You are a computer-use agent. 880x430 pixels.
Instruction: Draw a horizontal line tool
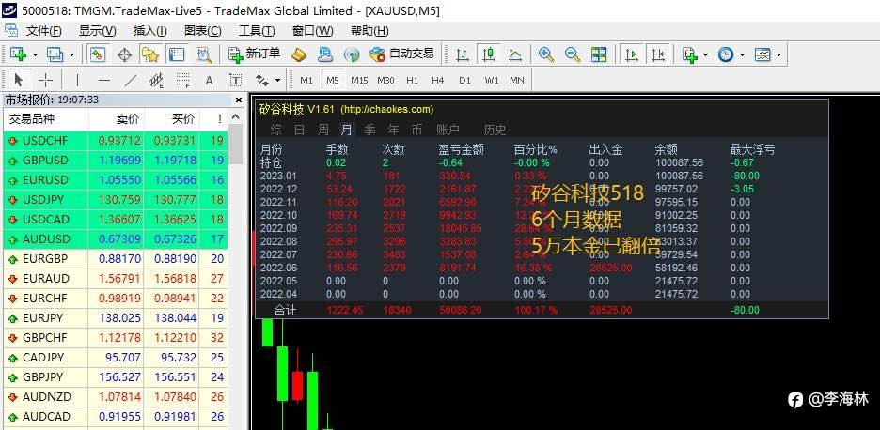103,80
